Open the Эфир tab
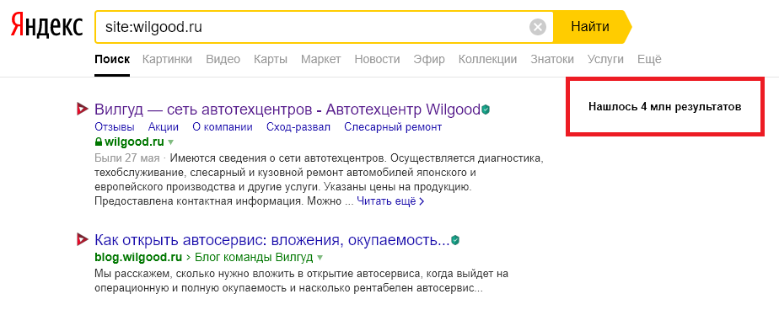Viewport: 779px width, 310px height. pos(429,59)
